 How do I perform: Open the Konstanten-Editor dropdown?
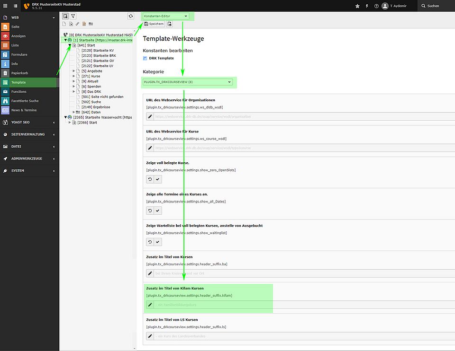[x=166, y=16]
